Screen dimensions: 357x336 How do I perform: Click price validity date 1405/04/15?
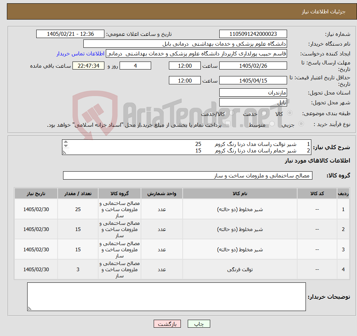point(253,80)
